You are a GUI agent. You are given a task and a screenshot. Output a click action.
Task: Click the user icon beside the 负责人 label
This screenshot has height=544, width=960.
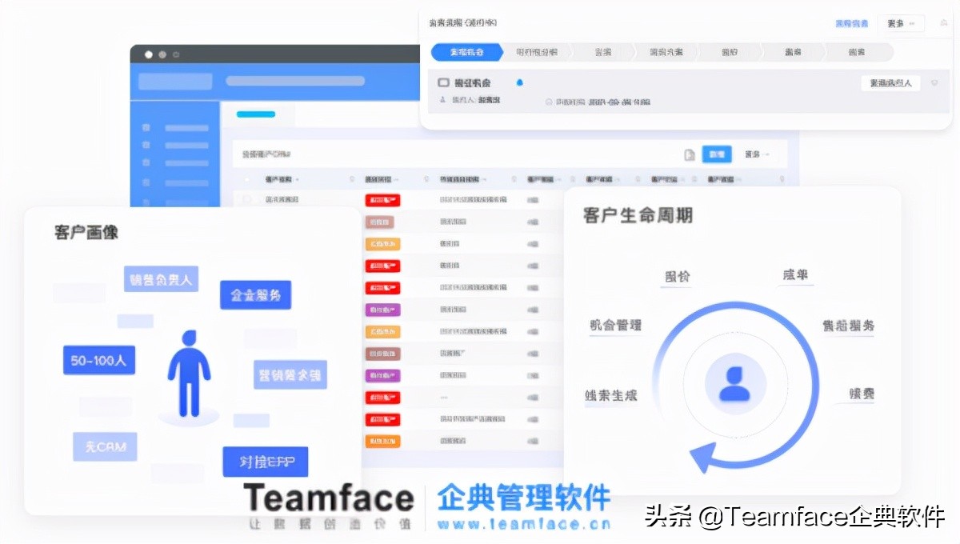coord(442,100)
